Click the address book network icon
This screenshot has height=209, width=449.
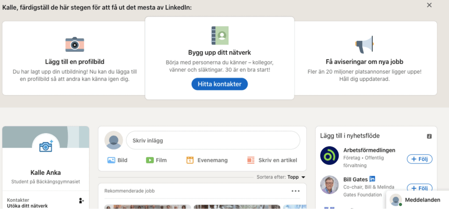pyautogui.click(x=220, y=35)
